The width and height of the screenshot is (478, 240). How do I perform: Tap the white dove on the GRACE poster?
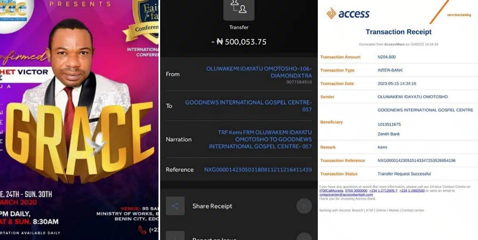pyautogui.click(x=96, y=142)
